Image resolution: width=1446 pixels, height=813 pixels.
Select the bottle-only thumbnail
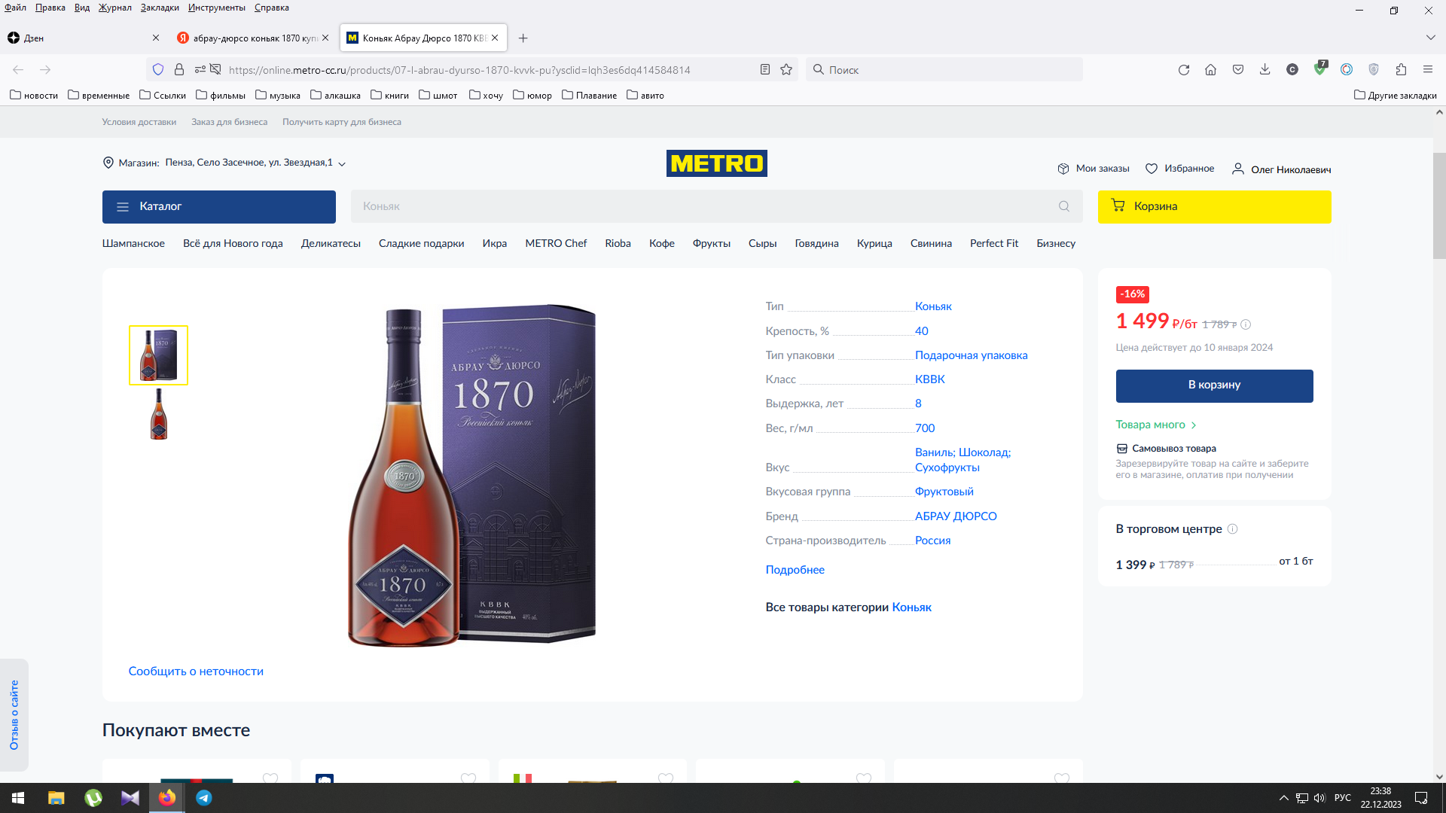pyautogui.click(x=158, y=413)
